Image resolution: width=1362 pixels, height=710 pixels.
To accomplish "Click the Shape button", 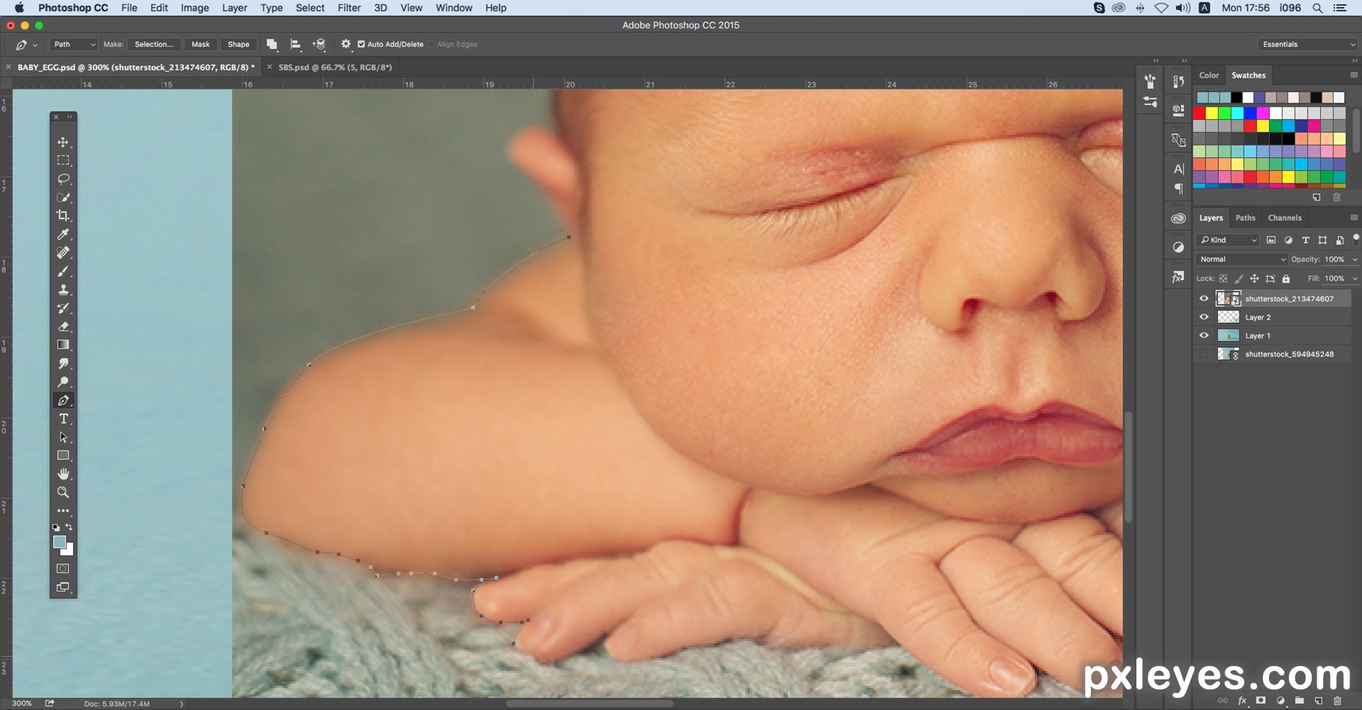I will point(238,44).
